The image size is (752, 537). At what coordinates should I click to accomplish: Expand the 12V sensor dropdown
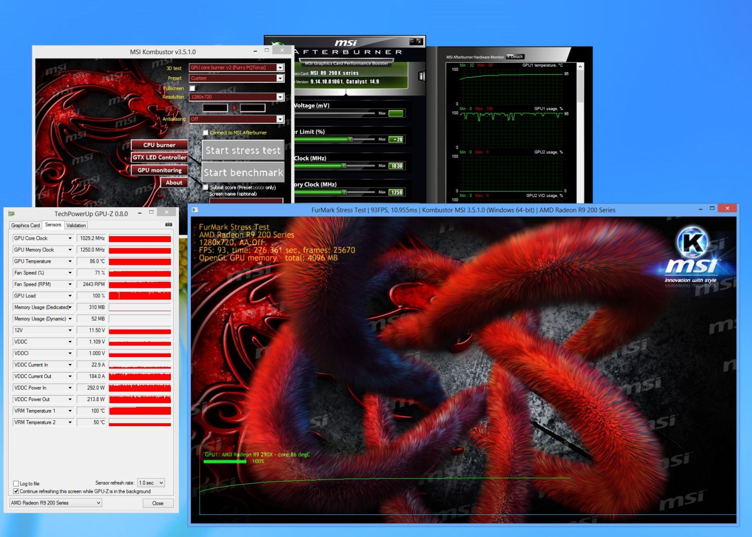[x=70, y=330]
